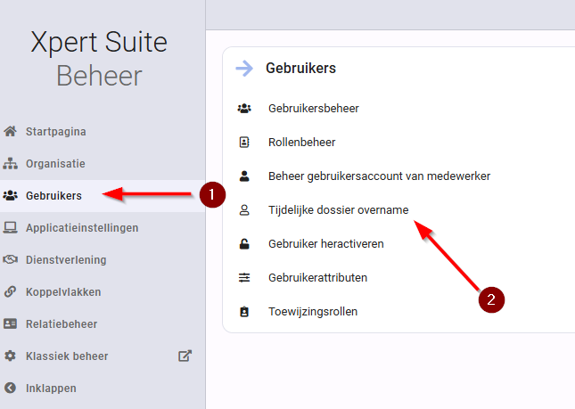The width and height of the screenshot is (575, 409).
Task: Open the Toewijzingsrollen link
Action: 313,312
